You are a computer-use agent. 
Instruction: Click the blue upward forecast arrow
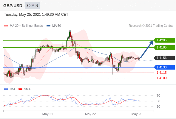(147, 49)
